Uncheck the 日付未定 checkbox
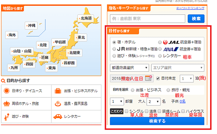 click(158, 78)
